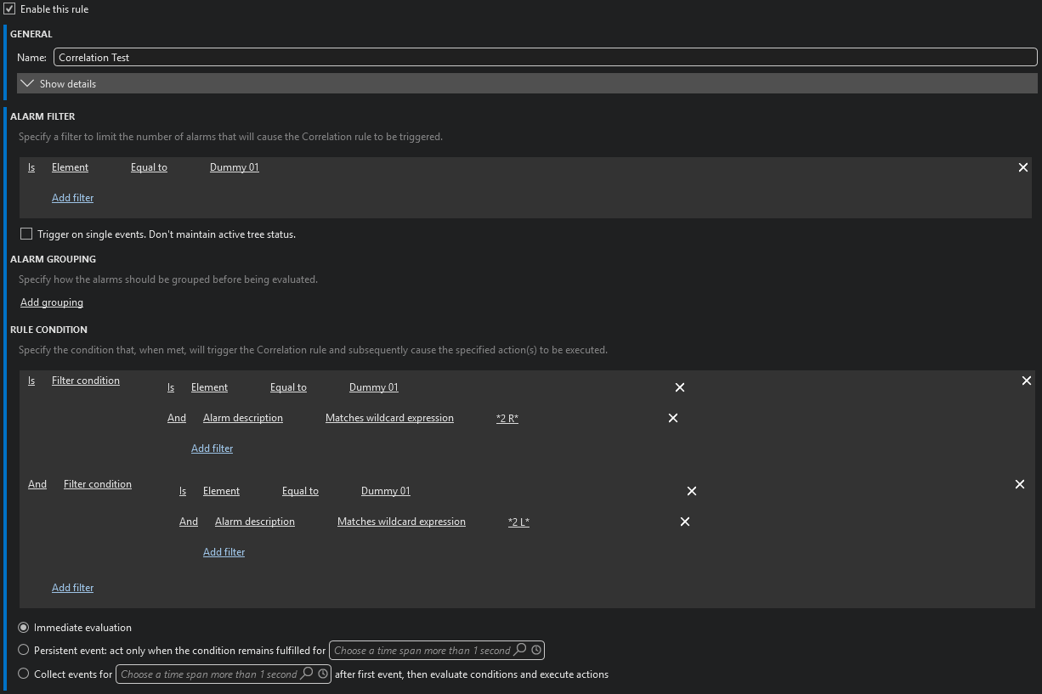Screen dimensions: 1042x694
Task: Click 'Add filter' at bottom of Rule Condition
Action: click(x=72, y=588)
